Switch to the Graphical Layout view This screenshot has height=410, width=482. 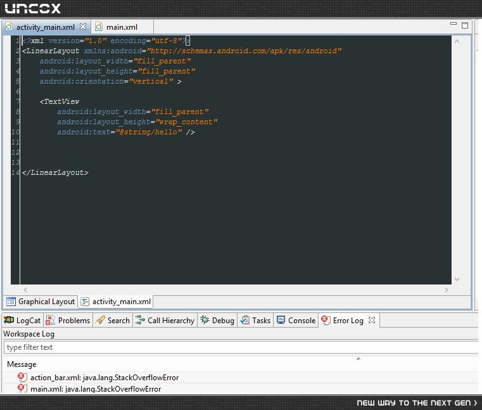pyautogui.click(x=41, y=302)
